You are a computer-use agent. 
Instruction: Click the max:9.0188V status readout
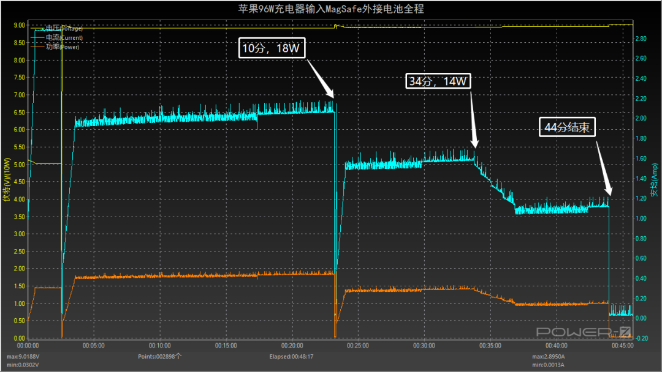point(23,357)
